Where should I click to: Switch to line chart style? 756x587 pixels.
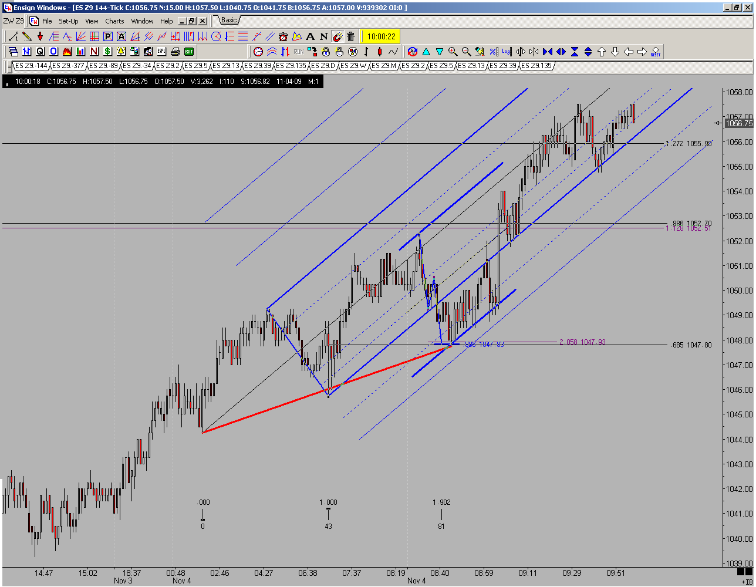tap(393, 52)
